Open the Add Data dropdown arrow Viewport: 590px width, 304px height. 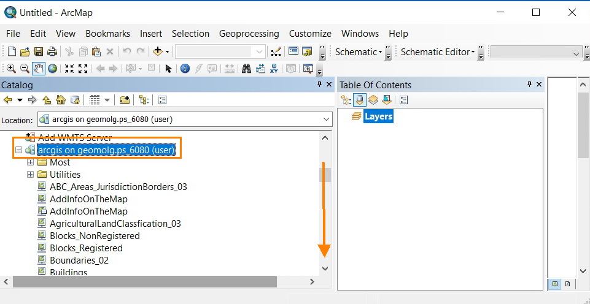pyautogui.click(x=168, y=52)
